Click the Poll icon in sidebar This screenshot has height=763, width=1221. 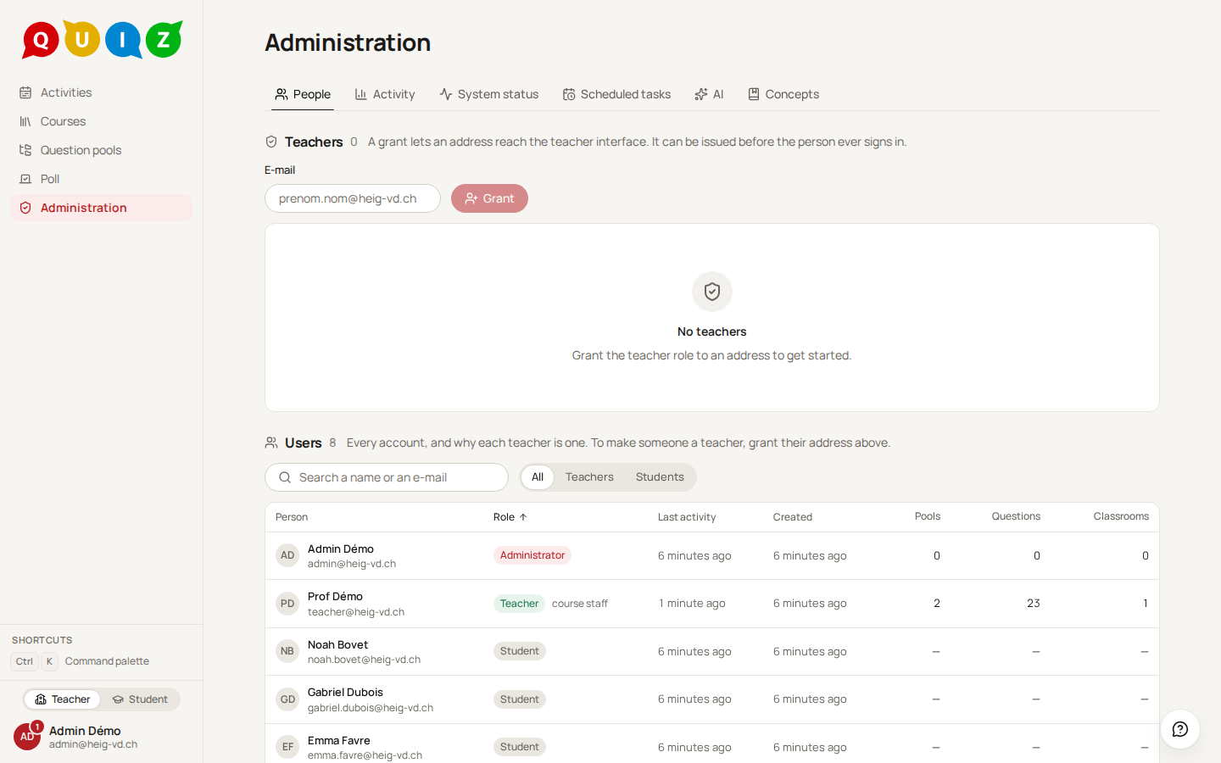(x=25, y=179)
